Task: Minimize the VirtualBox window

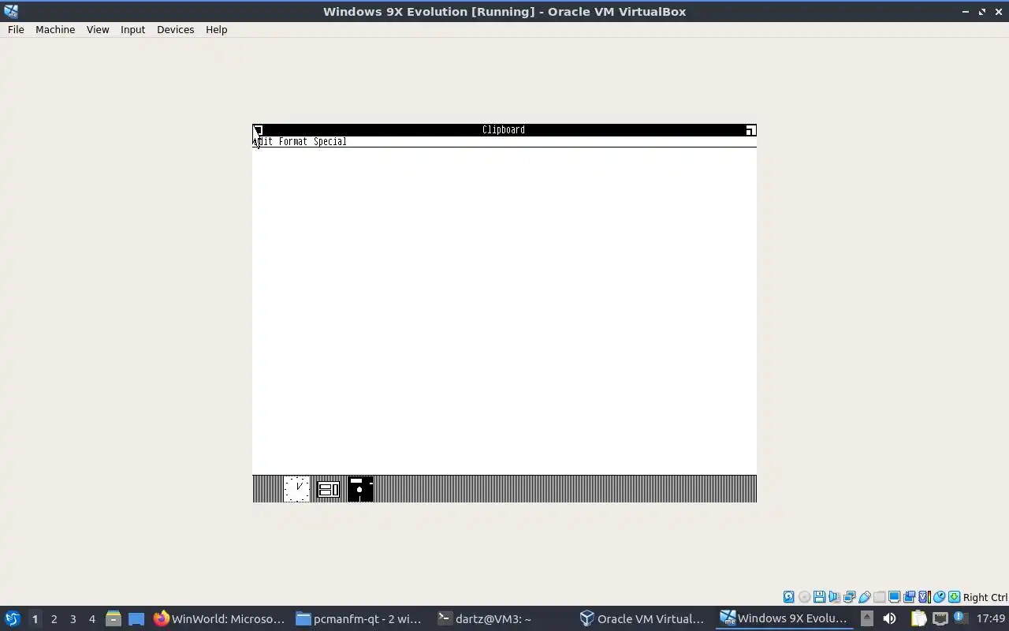Action: 966,12
